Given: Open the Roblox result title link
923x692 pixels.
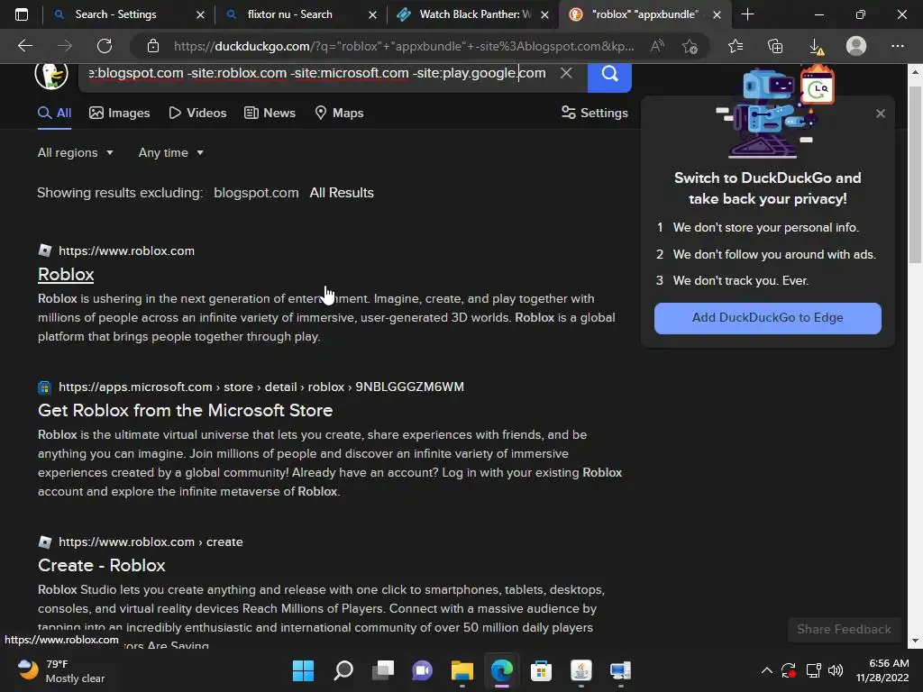Looking at the screenshot, I should pos(66,274).
